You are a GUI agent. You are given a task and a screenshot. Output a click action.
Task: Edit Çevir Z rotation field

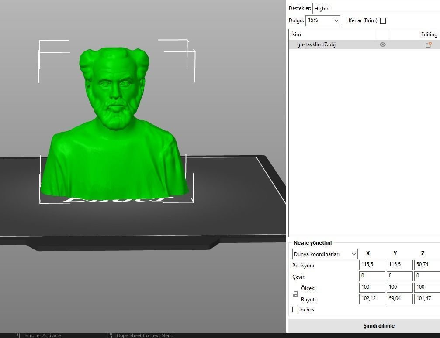coord(427,276)
